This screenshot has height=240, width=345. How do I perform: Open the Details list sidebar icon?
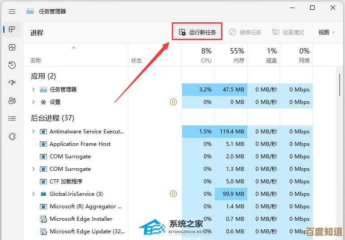[x=12, y=119]
